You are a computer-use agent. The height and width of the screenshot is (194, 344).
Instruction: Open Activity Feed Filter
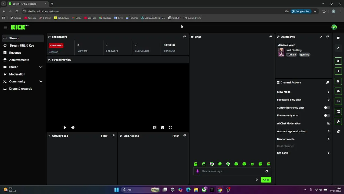point(104,136)
